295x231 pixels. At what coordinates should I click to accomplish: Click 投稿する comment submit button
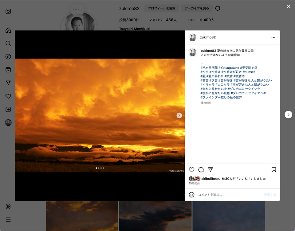270,195
